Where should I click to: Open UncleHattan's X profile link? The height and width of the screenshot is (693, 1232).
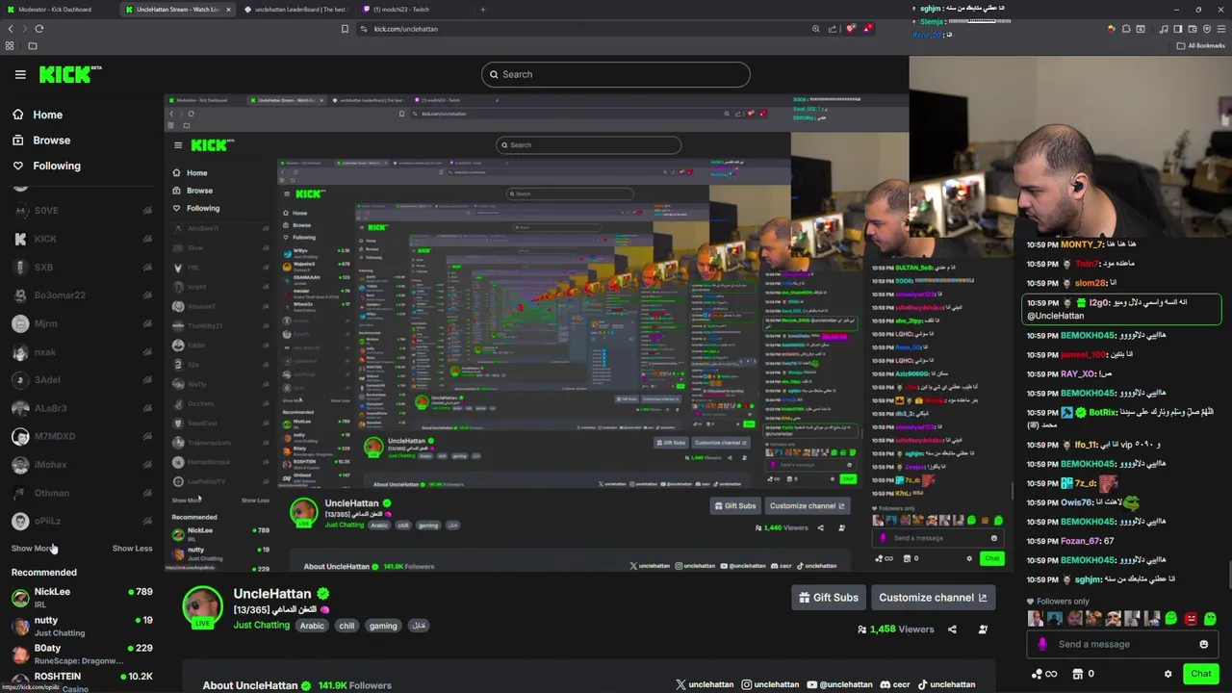705,684
